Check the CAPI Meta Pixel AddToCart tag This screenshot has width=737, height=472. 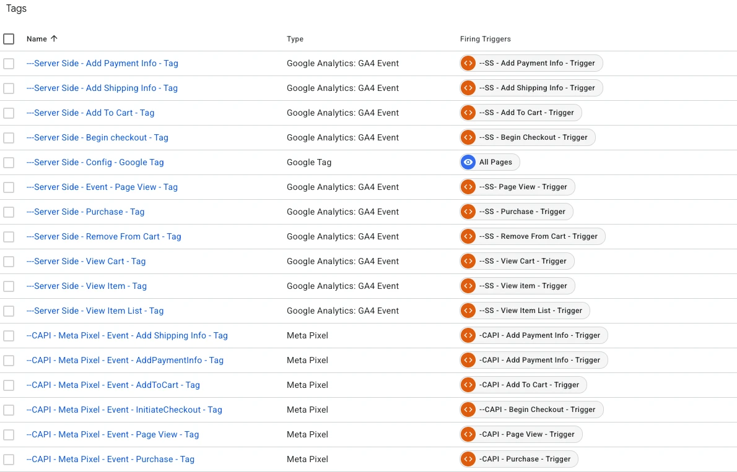click(x=9, y=385)
